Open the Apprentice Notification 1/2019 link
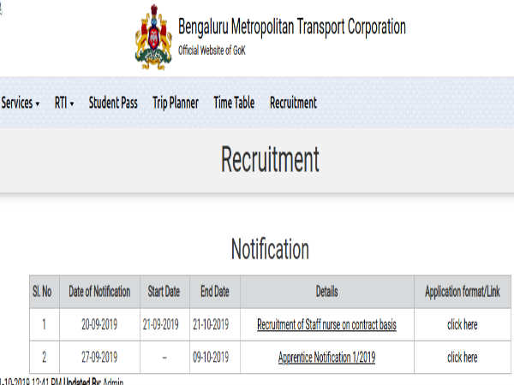This screenshot has width=514, height=385. (x=326, y=357)
